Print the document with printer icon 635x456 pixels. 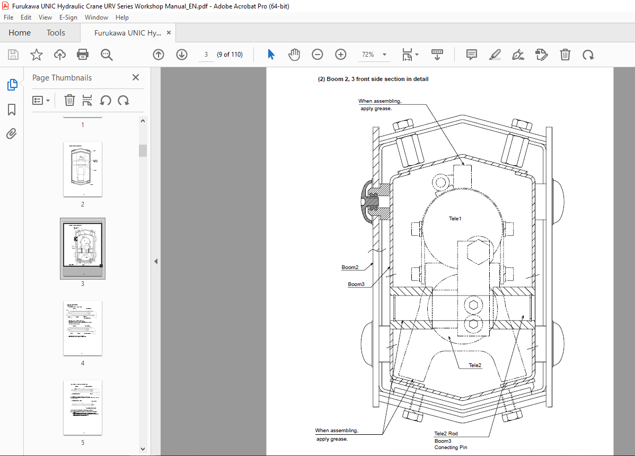coord(83,55)
